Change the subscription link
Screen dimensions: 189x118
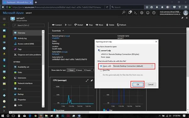tap(64, 52)
